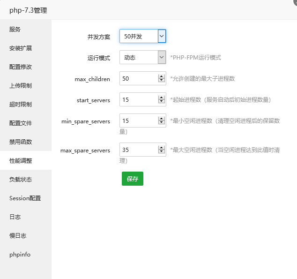Image resolution: width=297 pixels, height=279 pixels.
Task: Decrease max_children with down arrow
Action: [x=161, y=80]
